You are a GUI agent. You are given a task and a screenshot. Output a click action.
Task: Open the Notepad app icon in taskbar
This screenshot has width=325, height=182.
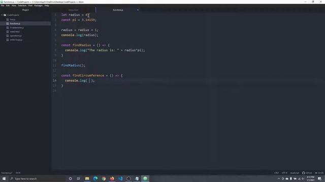pyautogui.click(x=137, y=178)
